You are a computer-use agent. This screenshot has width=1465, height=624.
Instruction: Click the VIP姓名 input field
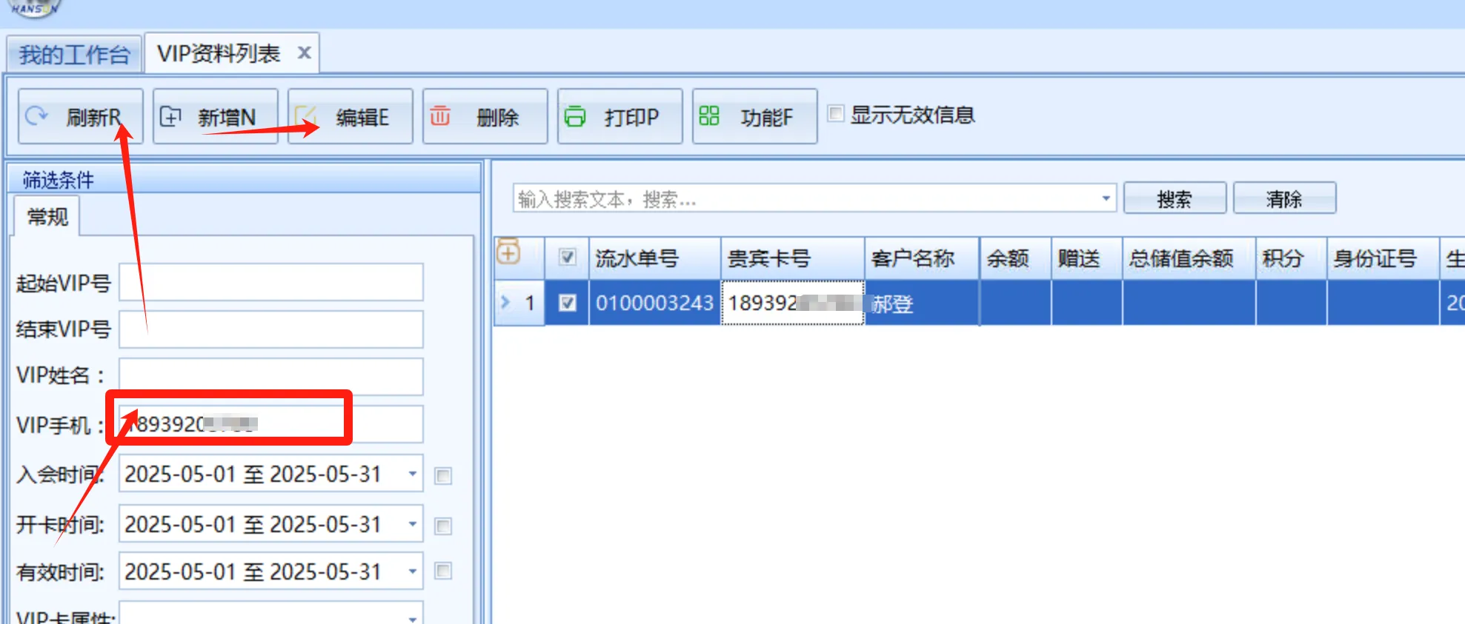pos(271,376)
